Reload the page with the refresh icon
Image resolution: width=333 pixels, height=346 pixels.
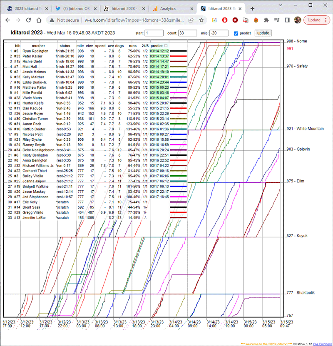coord(28,20)
